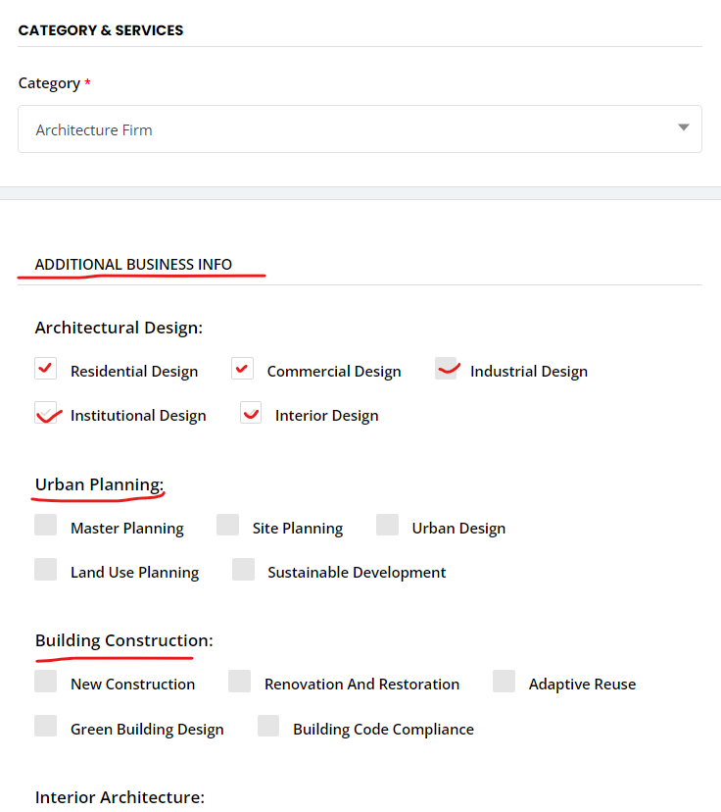
Task: Check the Site Planning checkbox
Action: 227,525
